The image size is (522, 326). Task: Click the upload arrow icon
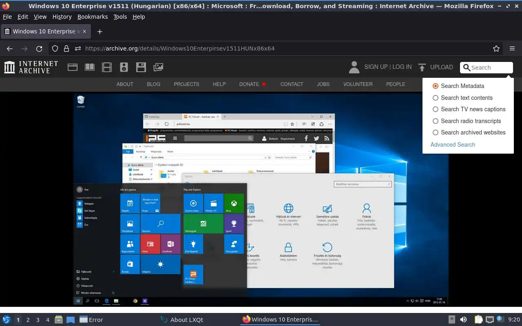[x=422, y=67]
